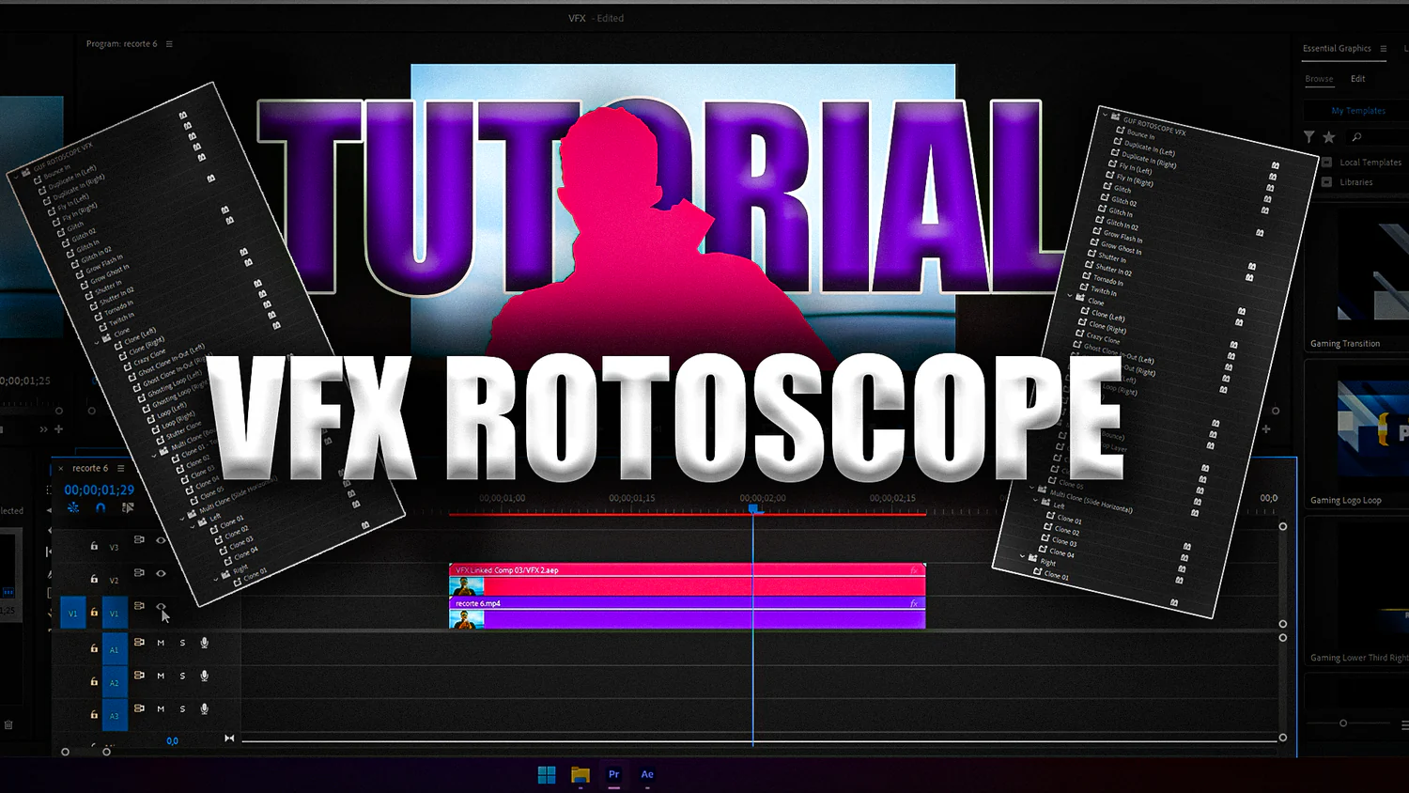Click the nest sequences icon beside the snap magnet
Viewport: 1409px width, 793px height.
click(73, 507)
